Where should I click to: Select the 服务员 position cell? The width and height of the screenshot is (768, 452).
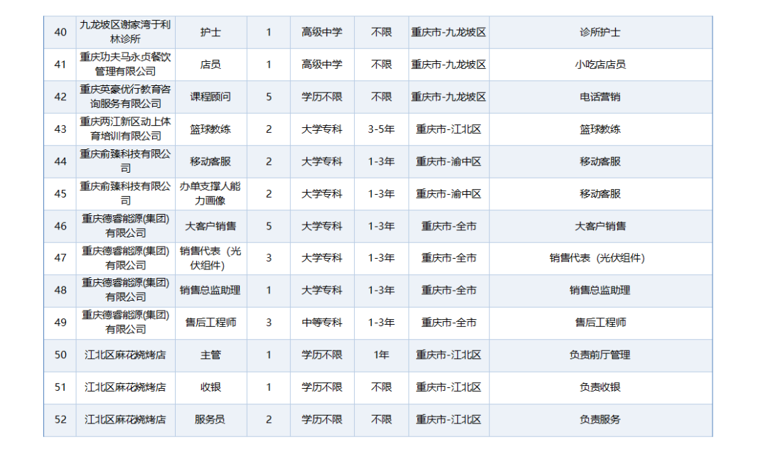pos(210,419)
